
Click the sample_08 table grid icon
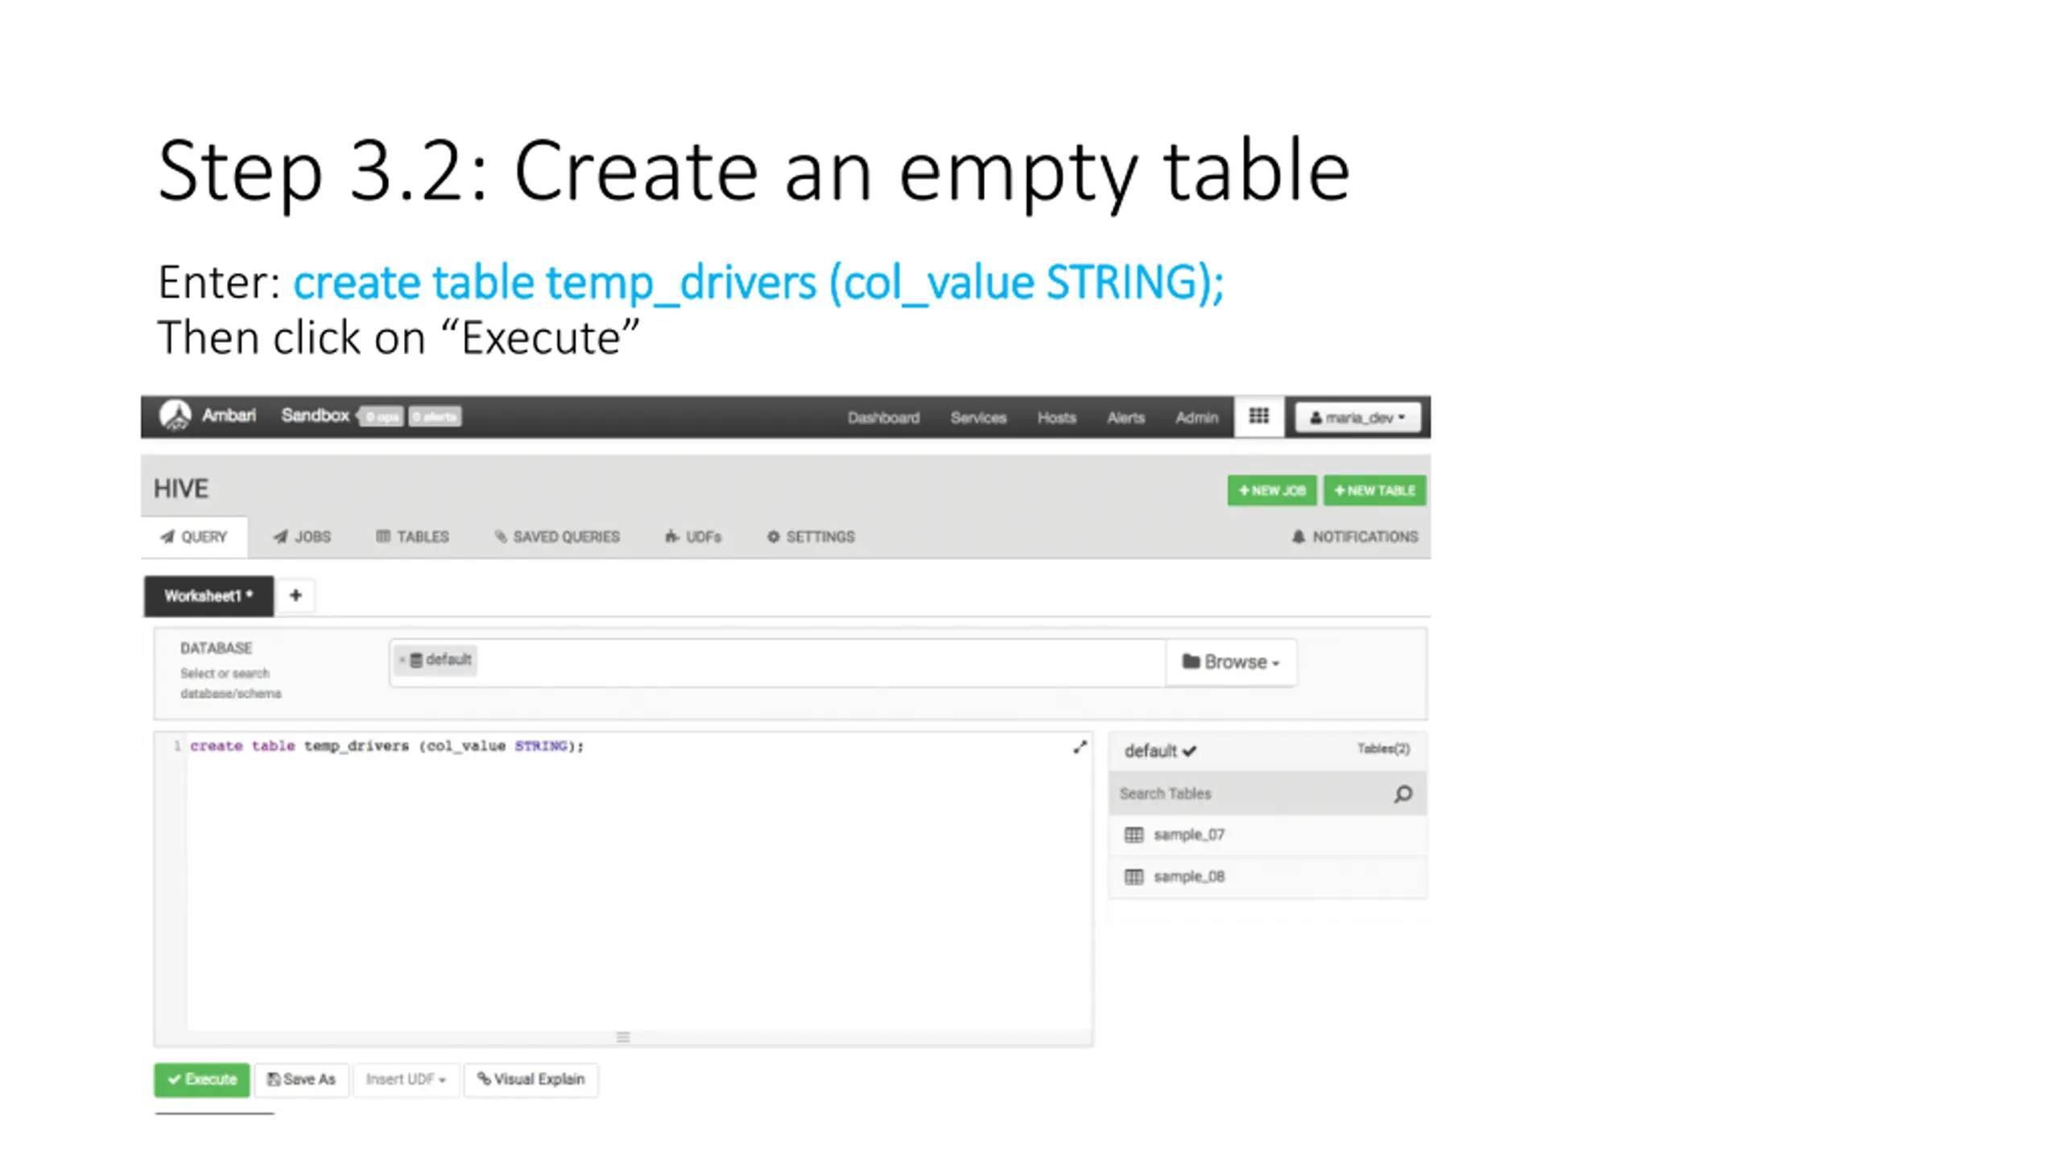(1134, 877)
